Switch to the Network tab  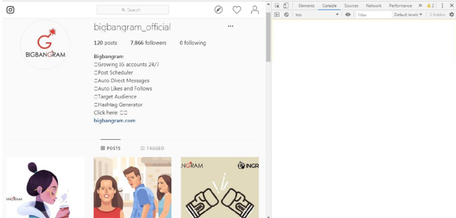pyautogui.click(x=373, y=5)
